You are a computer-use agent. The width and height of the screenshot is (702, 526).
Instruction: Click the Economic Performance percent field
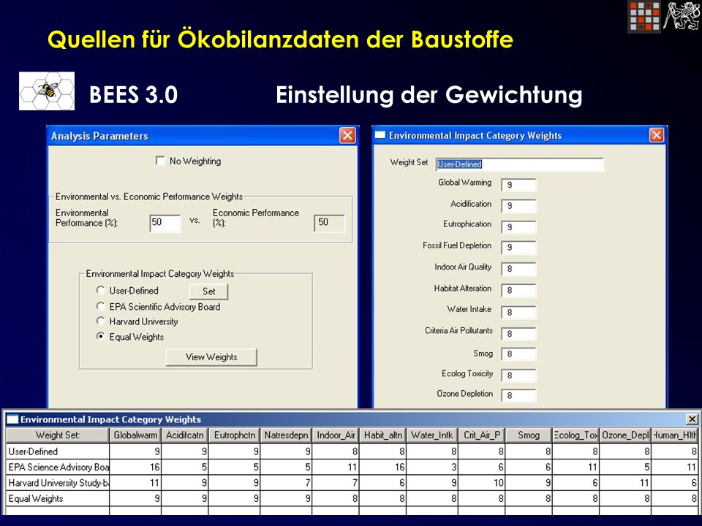330,223
